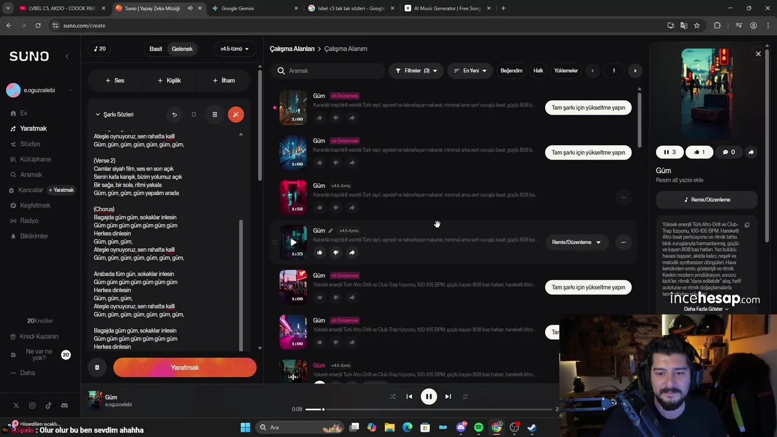Click the expand lyrics box icon
This screenshot has width=777, height=437.
point(194,114)
